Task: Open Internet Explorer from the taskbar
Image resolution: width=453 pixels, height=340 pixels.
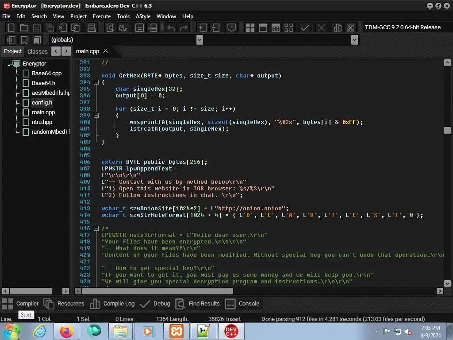Action: click(39, 331)
